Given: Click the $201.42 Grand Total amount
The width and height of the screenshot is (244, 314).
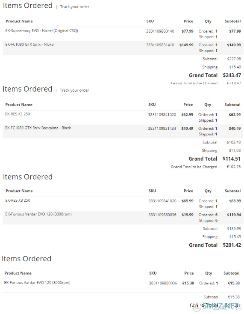Looking at the screenshot, I should point(232,245).
